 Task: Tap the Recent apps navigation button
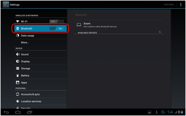click(30, 112)
